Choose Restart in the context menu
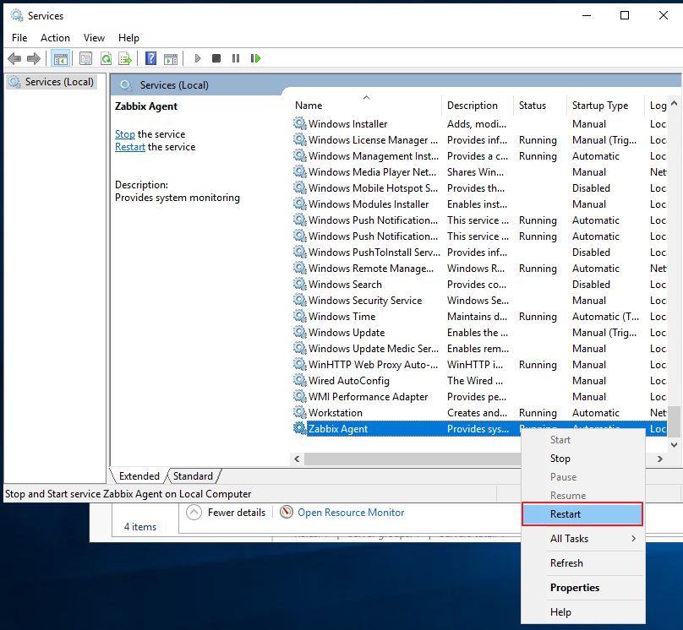The height and width of the screenshot is (630, 683). 582,513
